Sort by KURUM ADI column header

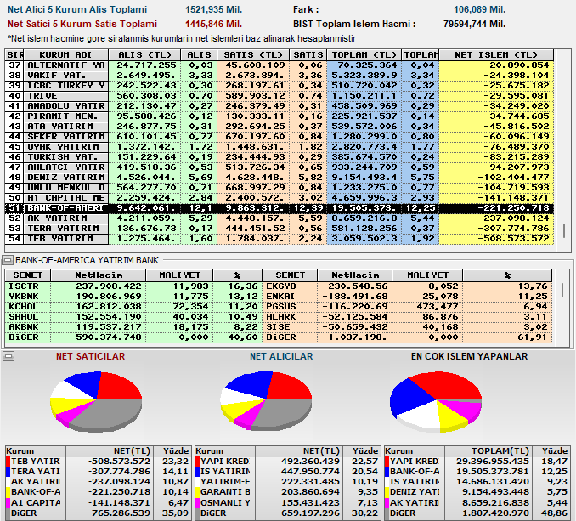pos(66,55)
